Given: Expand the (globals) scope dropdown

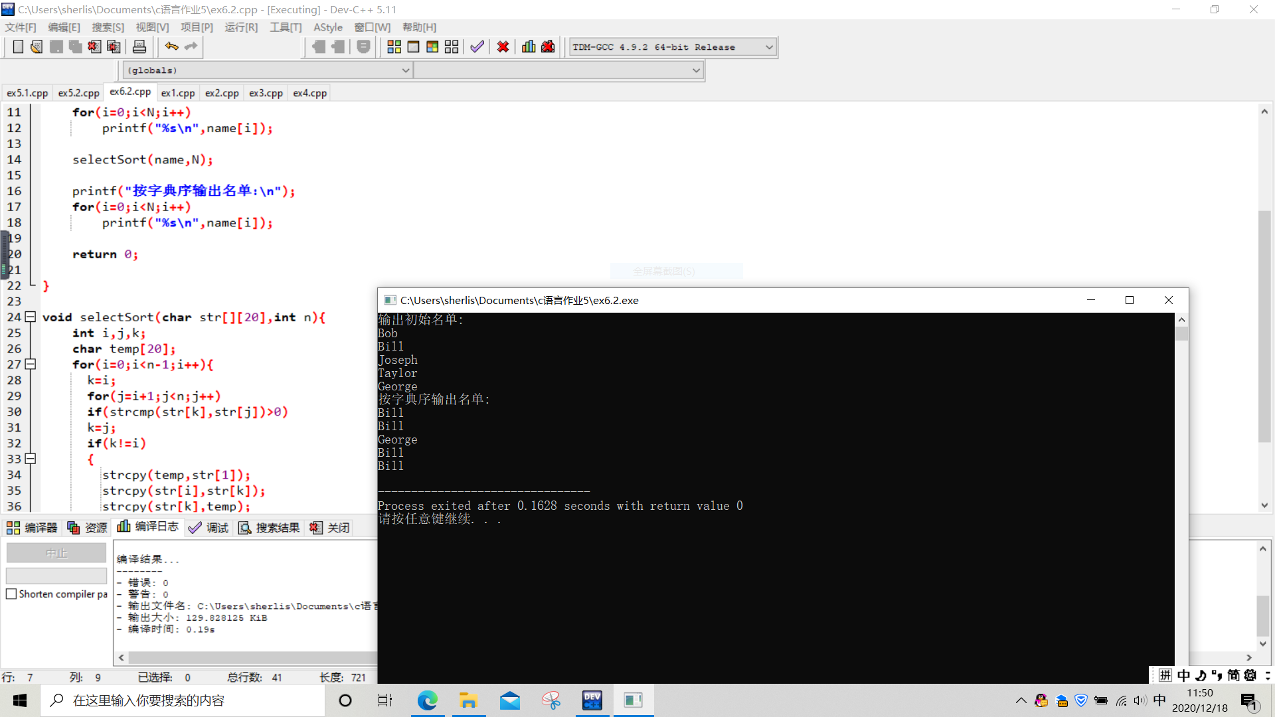Looking at the screenshot, I should tap(405, 70).
